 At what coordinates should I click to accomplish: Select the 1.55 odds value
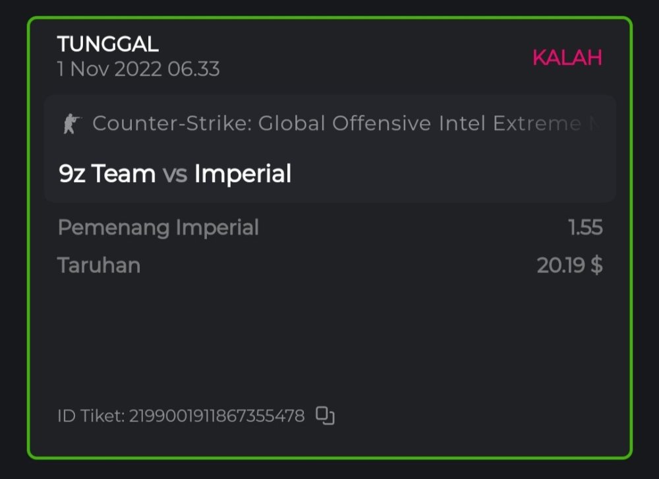(x=585, y=228)
